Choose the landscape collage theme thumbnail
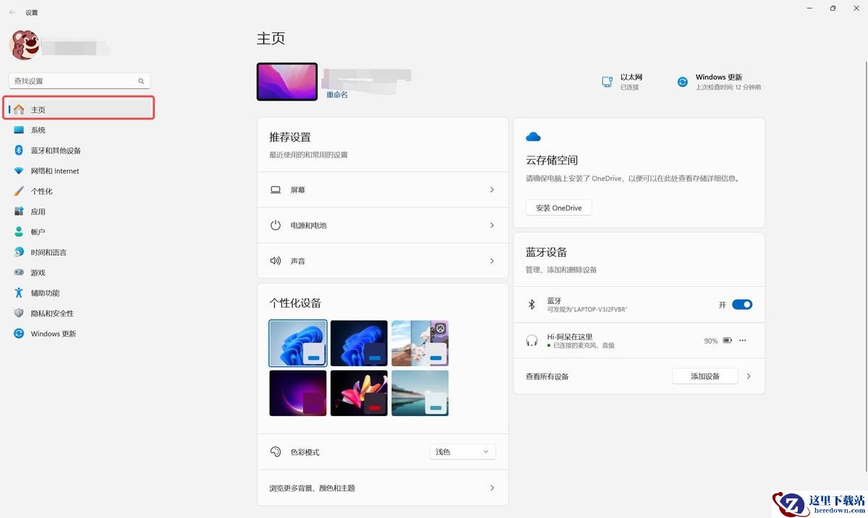 pos(420,344)
